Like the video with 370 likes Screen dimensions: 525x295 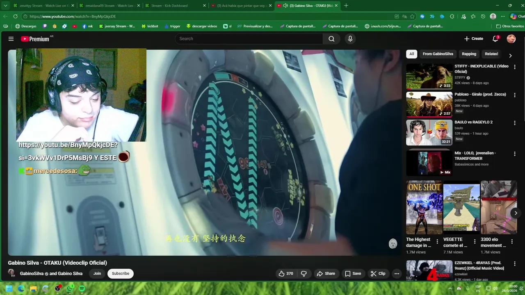pyautogui.click(x=286, y=274)
